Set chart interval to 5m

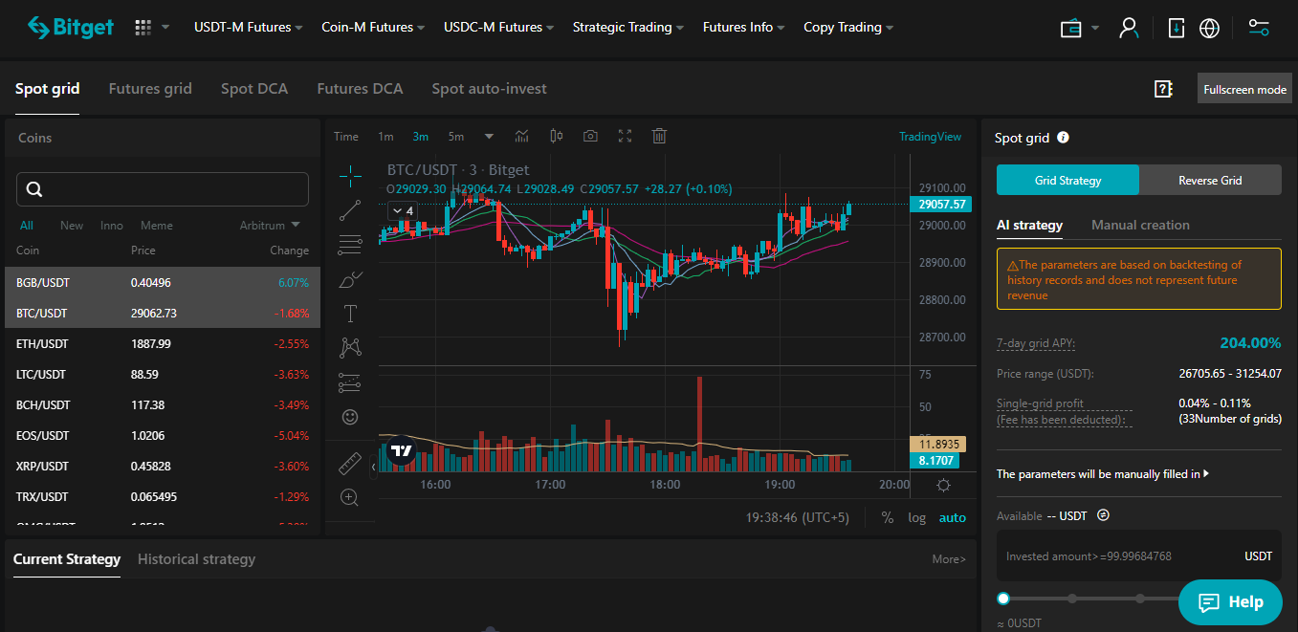click(x=456, y=136)
